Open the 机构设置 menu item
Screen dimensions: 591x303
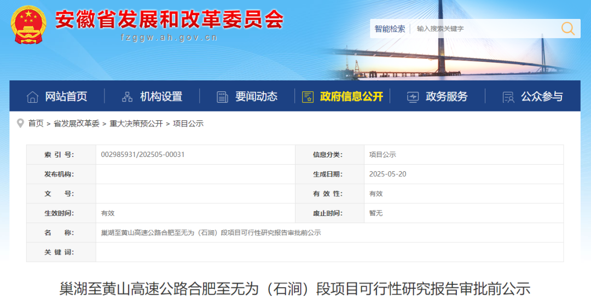pos(161,97)
